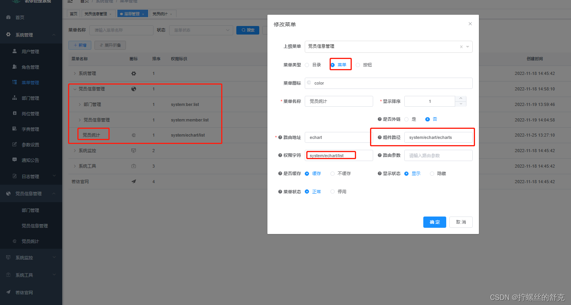571x305 pixels.
Task: Click the 参数设置 edit icon in sidebar
Action: 15,144
